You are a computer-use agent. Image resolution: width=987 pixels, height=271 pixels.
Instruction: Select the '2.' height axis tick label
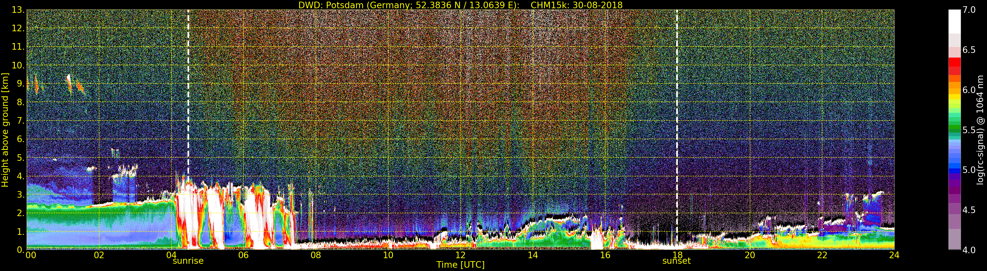click(x=21, y=213)
